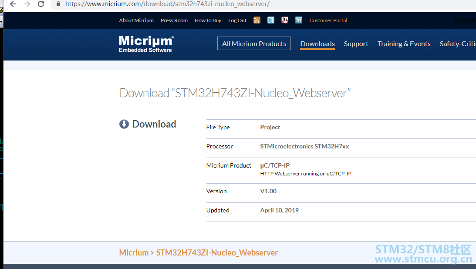This screenshot has height=269, width=476.
Task: Click the "Version" label
Action: [x=216, y=191]
